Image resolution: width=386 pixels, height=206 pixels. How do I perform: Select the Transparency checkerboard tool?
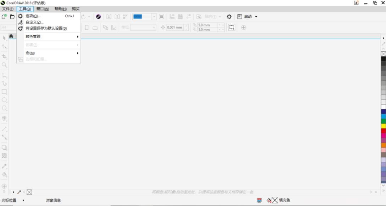4,156
